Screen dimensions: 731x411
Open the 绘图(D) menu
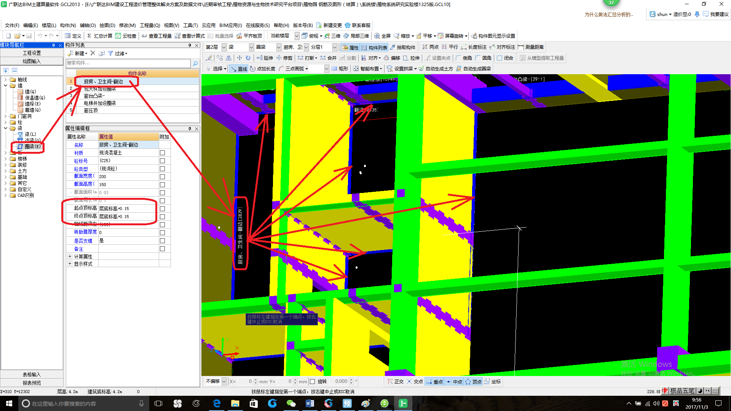coord(107,25)
